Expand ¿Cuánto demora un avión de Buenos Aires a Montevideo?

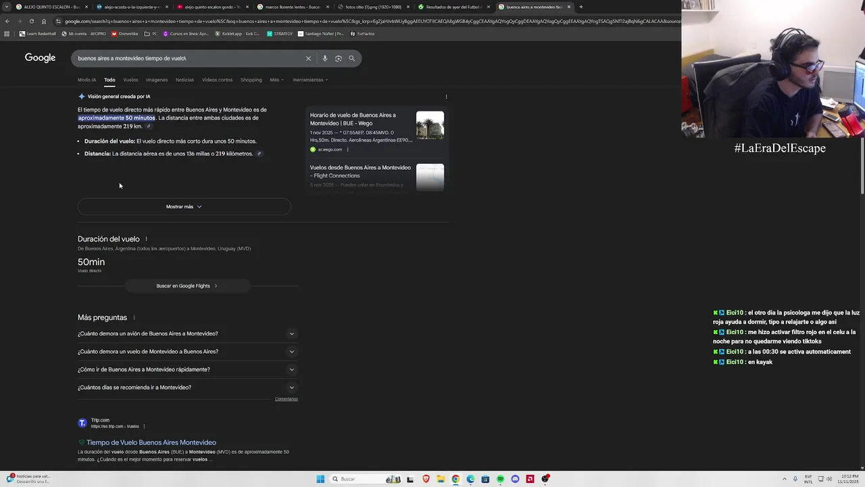coord(187,333)
